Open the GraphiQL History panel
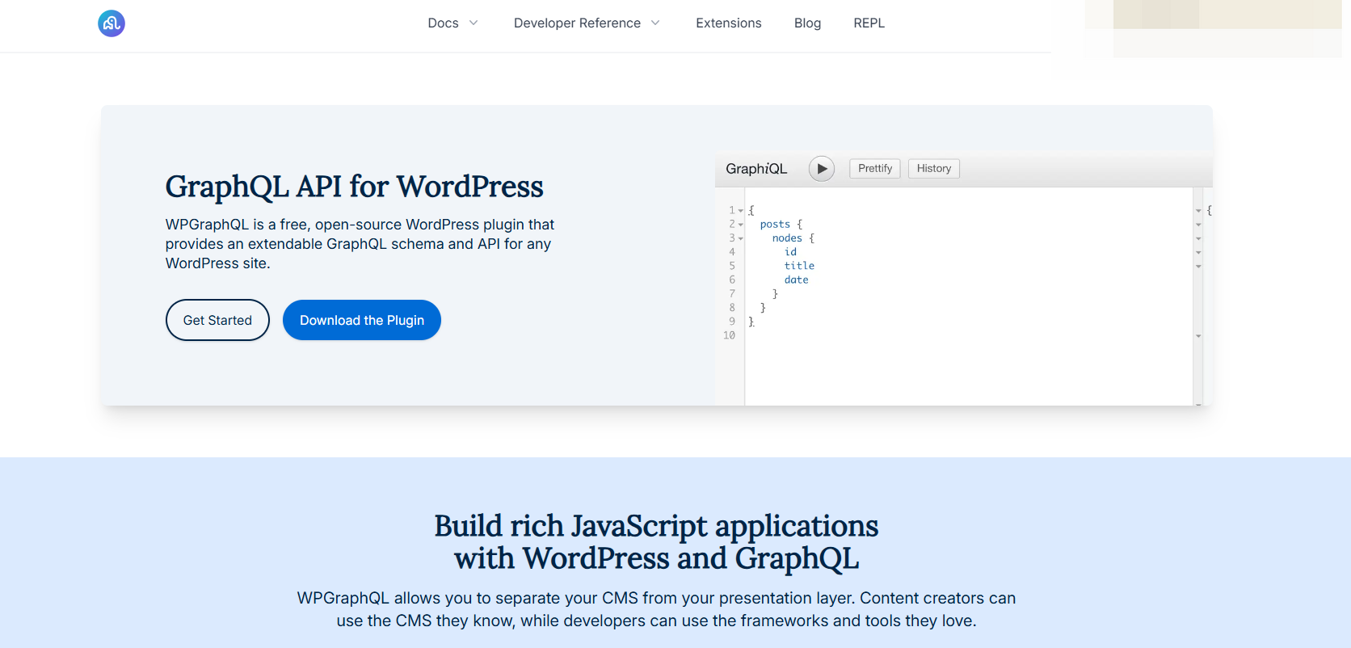Screen dimensions: 1351x648 click(933, 169)
